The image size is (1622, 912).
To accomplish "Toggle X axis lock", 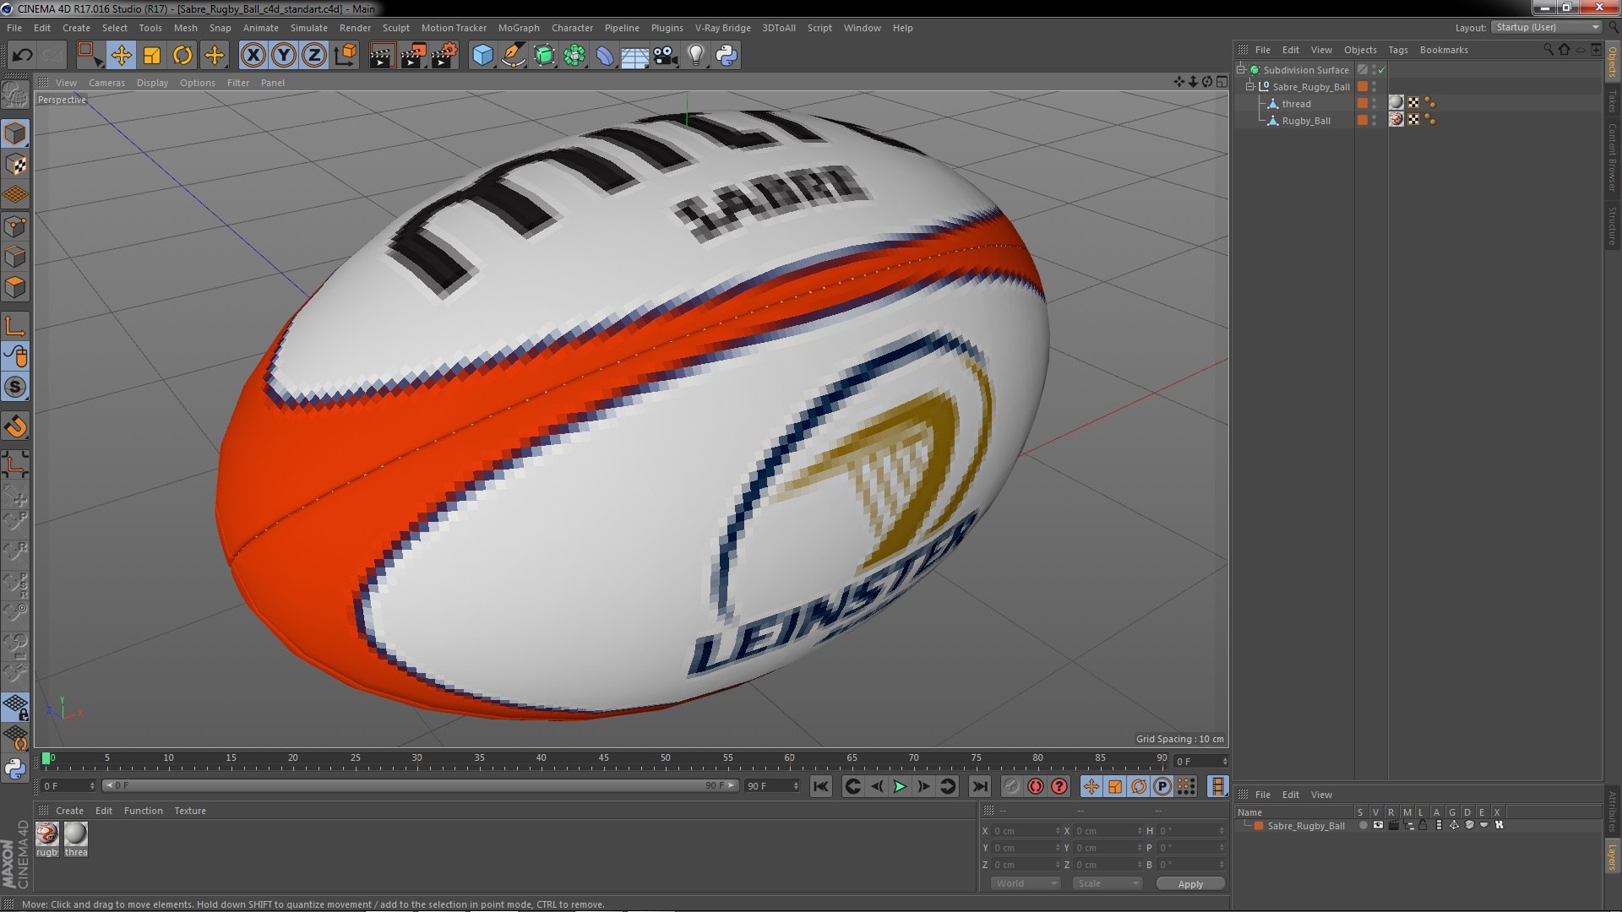I will (253, 56).
